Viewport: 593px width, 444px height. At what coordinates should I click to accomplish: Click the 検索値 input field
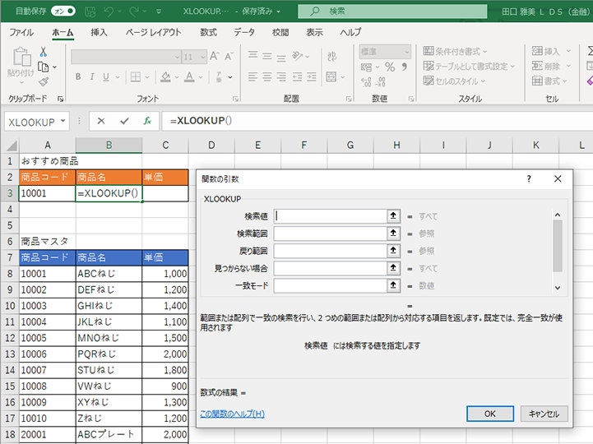coord(330,216)
